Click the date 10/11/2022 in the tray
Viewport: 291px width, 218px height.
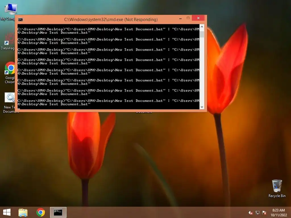(278, 215)
